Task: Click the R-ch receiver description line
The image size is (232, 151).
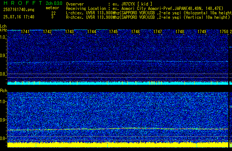Action: [148, 17]
